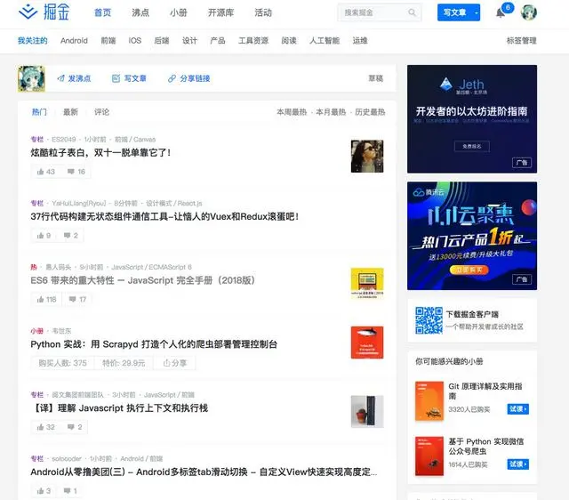The width and height of the screenshot is (569, 500).
Task: Click the search magnifier icon
Action: click(x=412, y=12)
